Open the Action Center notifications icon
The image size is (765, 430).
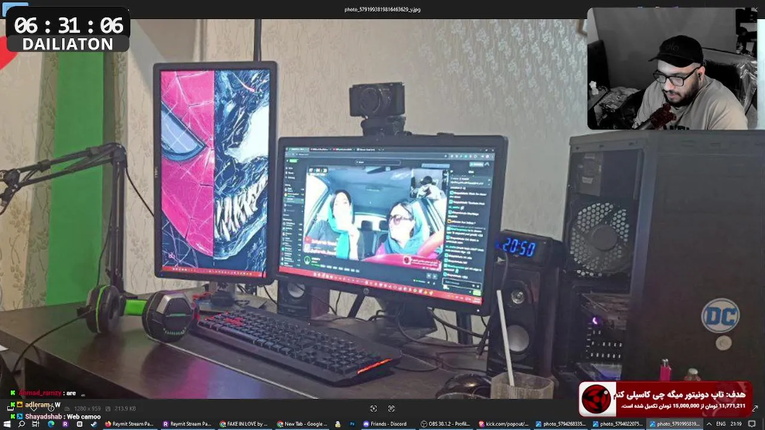tap(752, 424)
